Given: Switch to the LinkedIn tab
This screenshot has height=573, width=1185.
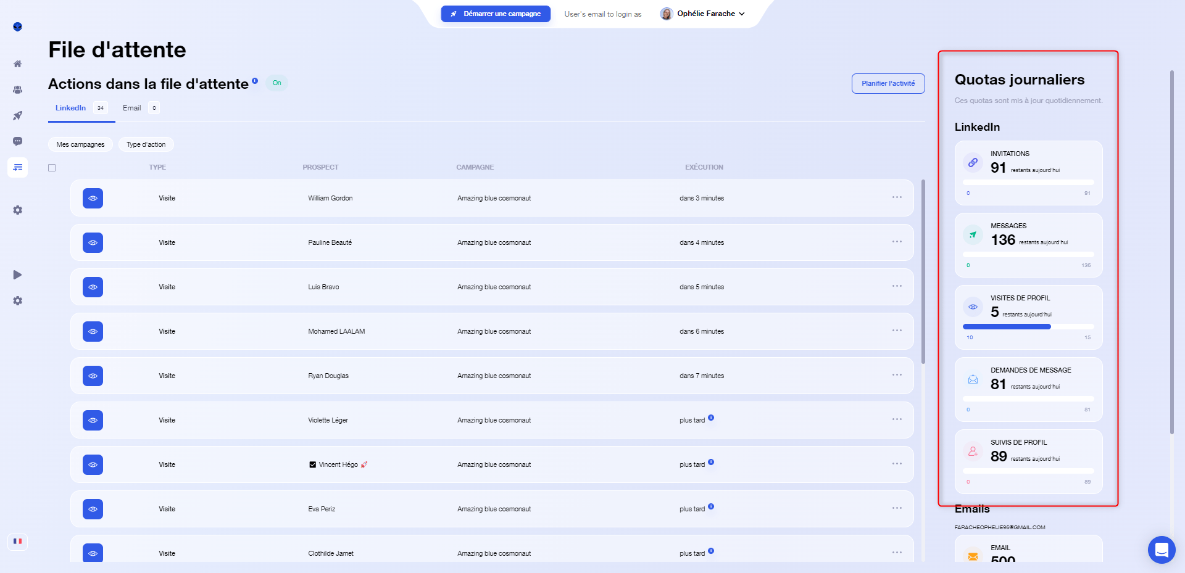Looking at the screenshot, I should 81,108.
